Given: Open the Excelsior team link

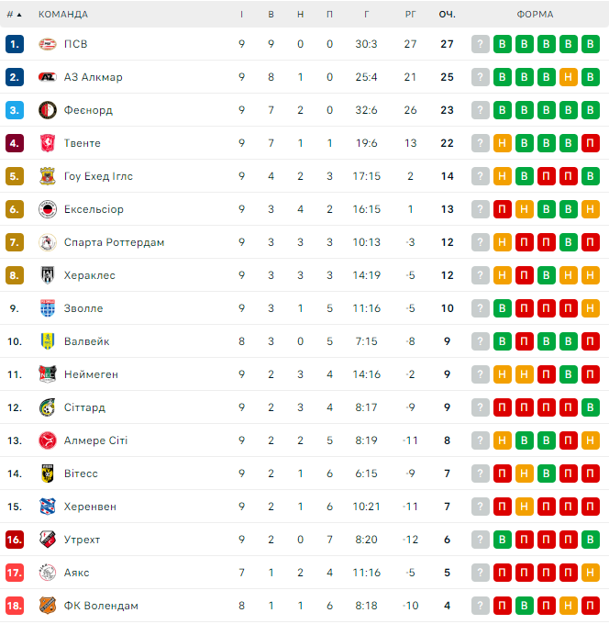Looking at the screenshot, I should (x=94, y=209).
